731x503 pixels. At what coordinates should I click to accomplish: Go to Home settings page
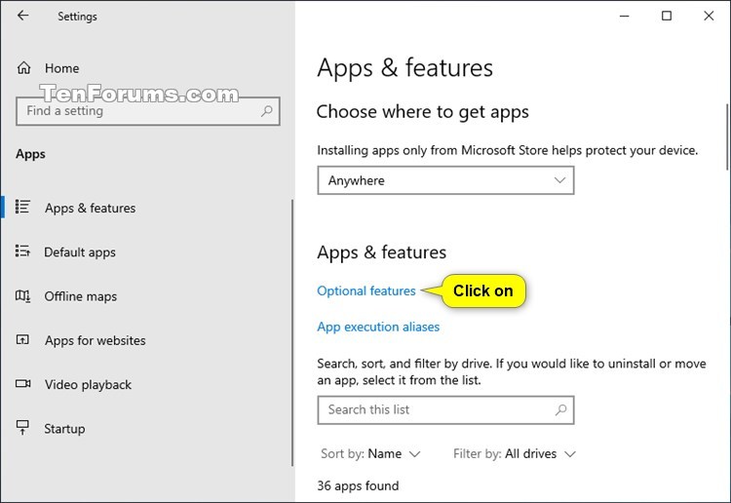tap(61, 68)
